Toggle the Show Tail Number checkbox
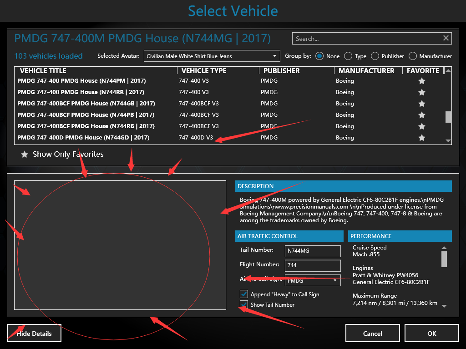Image resolution: width=466 pixels, height=349 pixels. (244, 304)
